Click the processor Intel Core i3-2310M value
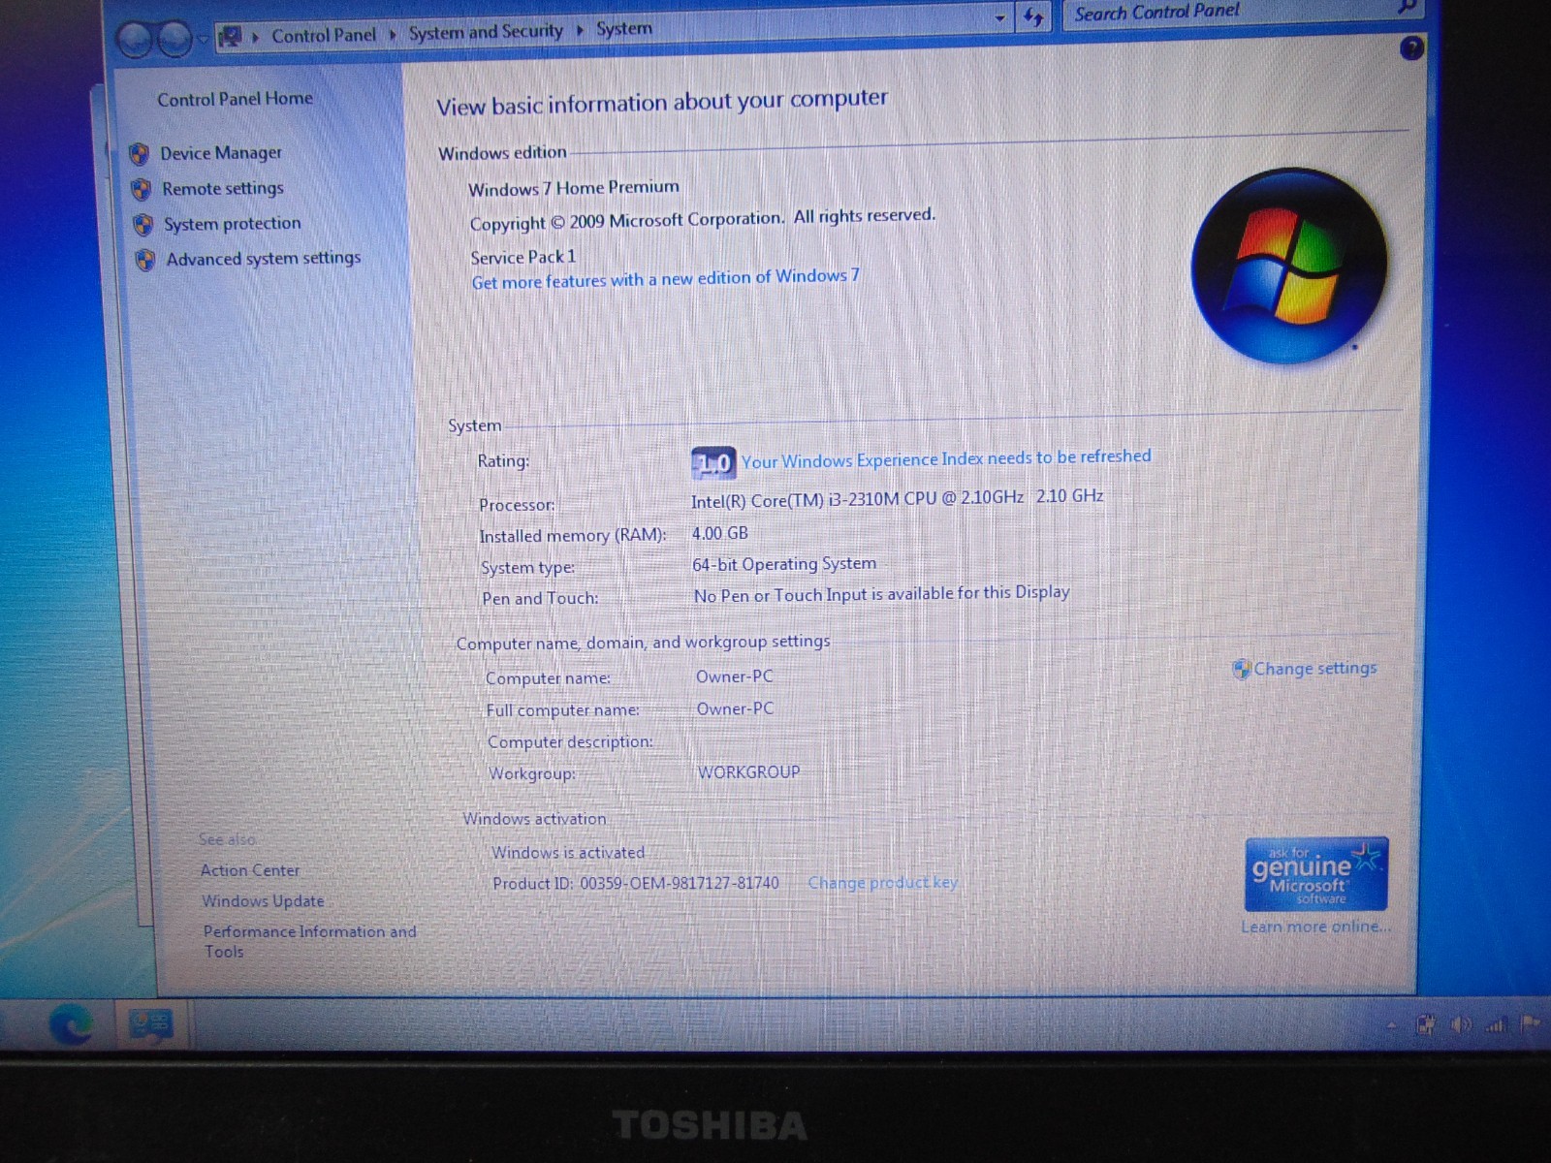This screenshot has width=1551, height=1163. click(x=898, y=498)
